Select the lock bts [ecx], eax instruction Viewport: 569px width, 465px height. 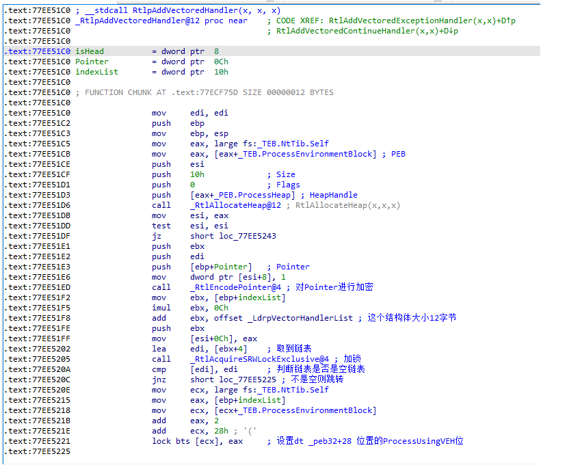click(198, 442)
